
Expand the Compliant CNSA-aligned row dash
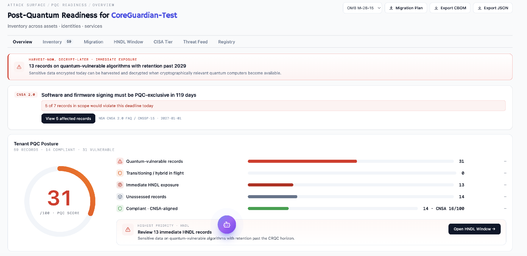pyautogui.click(x=505, y=208)
